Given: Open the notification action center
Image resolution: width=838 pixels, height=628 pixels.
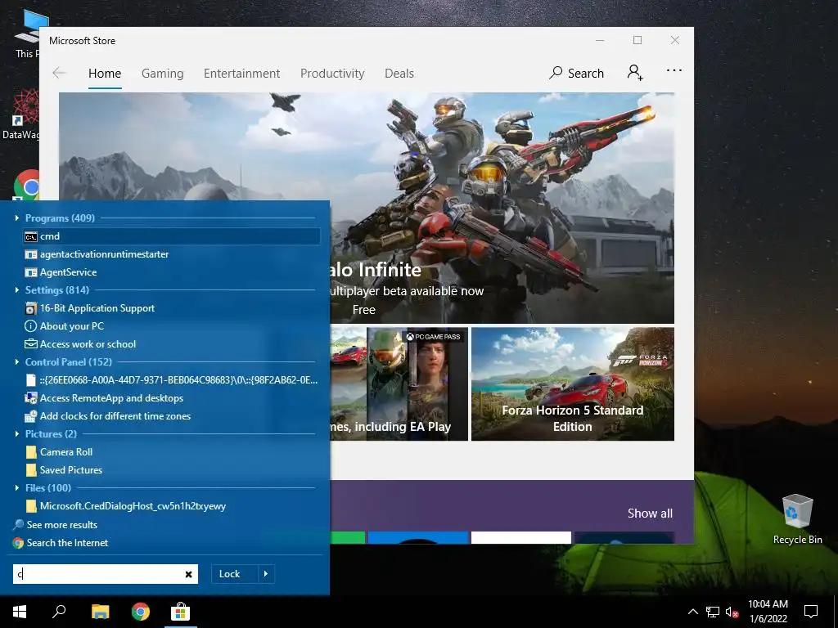Looking at the screenshot, I should click(x=811, y=612).
